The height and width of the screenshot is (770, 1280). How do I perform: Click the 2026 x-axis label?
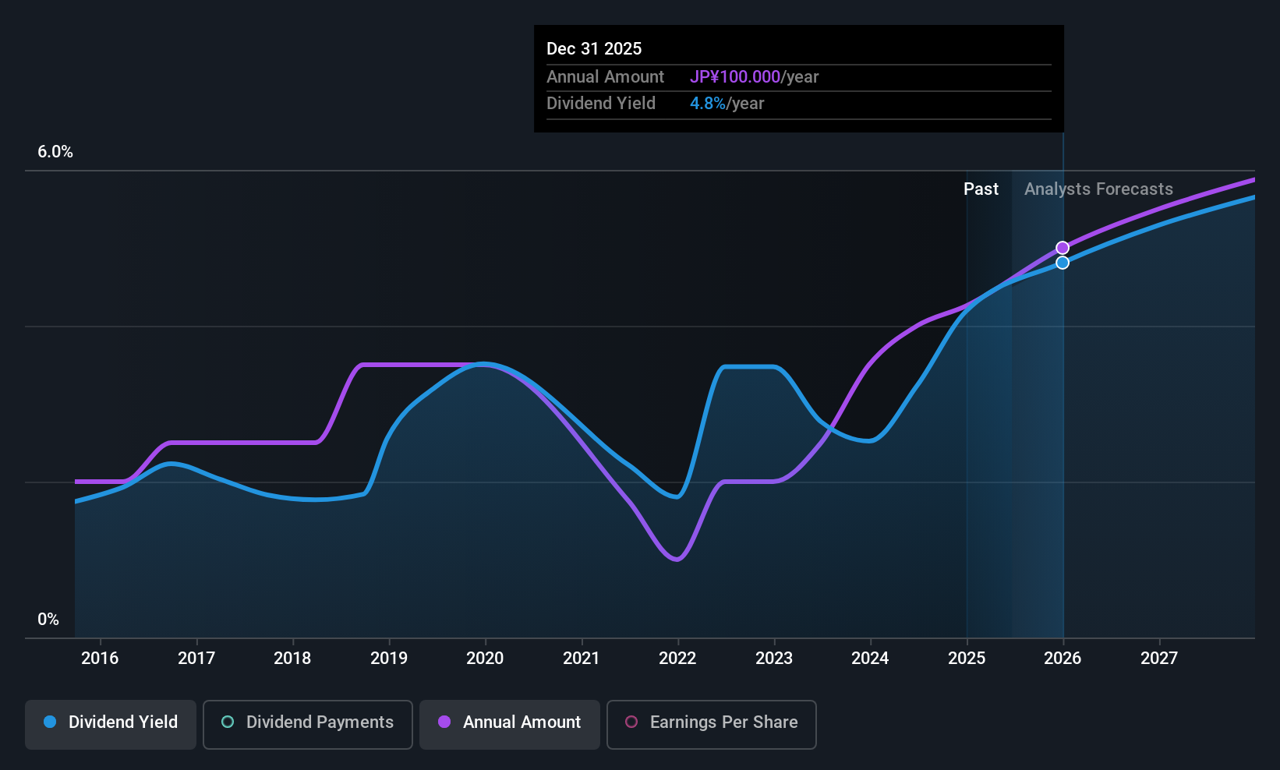1063,659
